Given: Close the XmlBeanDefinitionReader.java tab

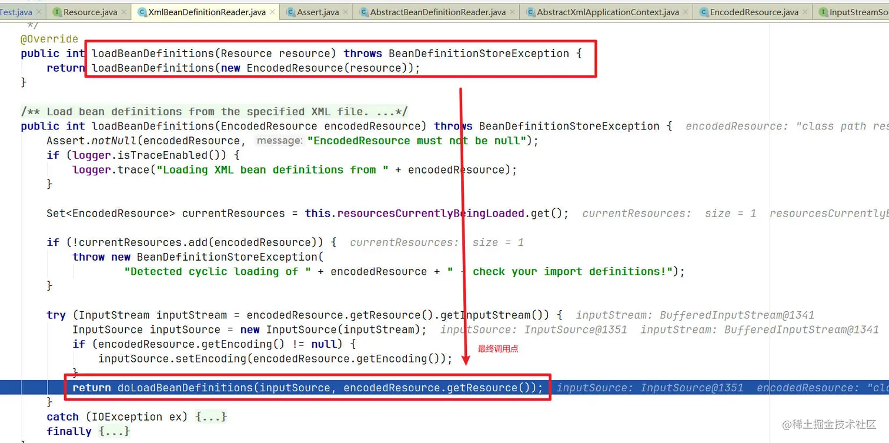Looking at the screenshot, I should point(273,12).
